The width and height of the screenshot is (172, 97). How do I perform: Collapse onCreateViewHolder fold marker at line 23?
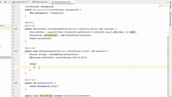click(x=20, y=29)
